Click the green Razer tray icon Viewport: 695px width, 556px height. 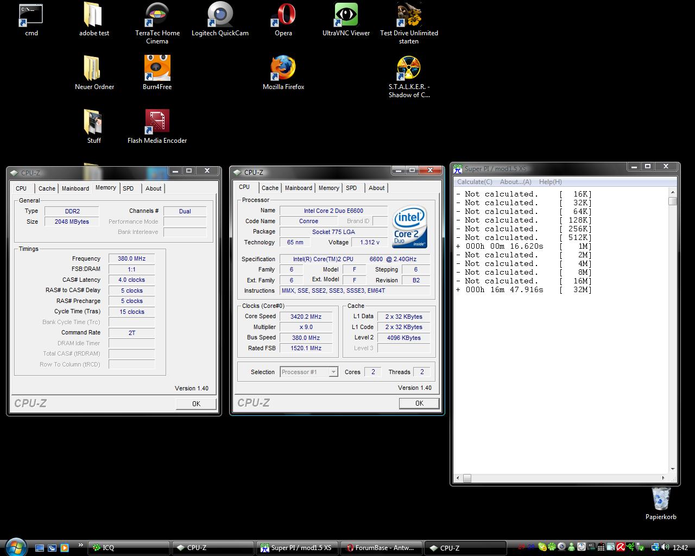[x=630, y=547]
